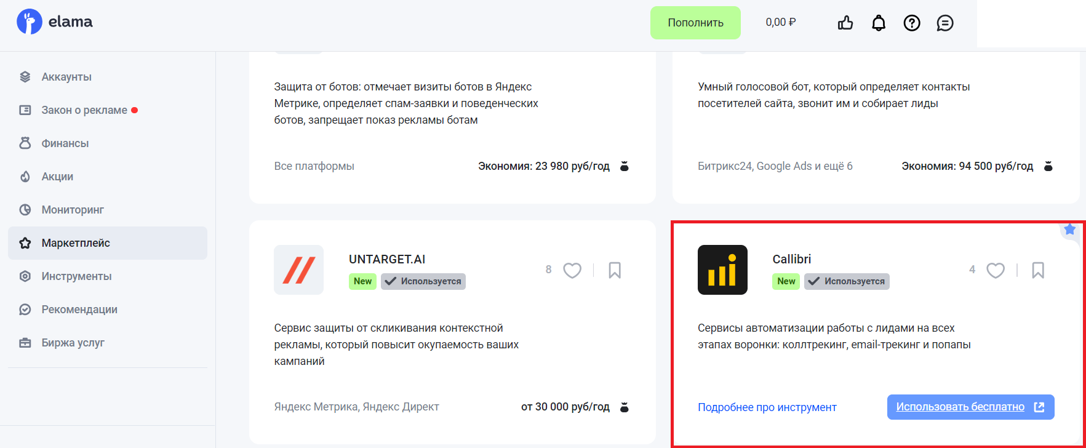Image resolution: width=1086 pixels, height=448 pixels.
Task: Click the Акции flame icon
Action: point(25,177)
